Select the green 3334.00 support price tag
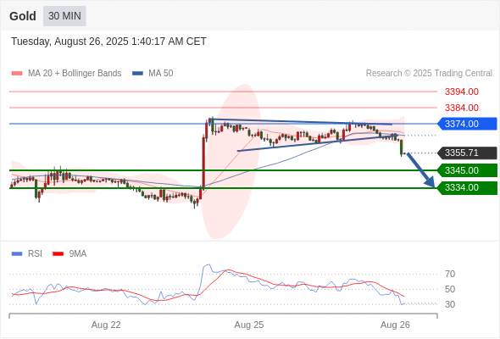 pyautogui.click(x=468, y=188)
